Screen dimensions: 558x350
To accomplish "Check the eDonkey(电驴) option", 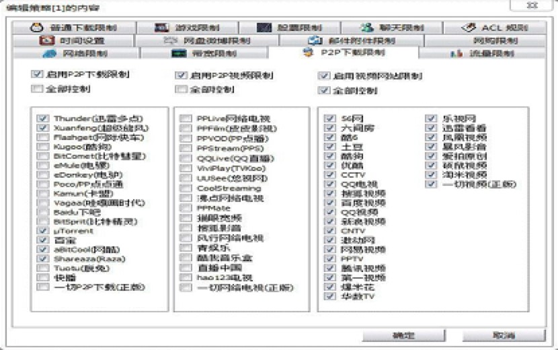I will point(43,174).
